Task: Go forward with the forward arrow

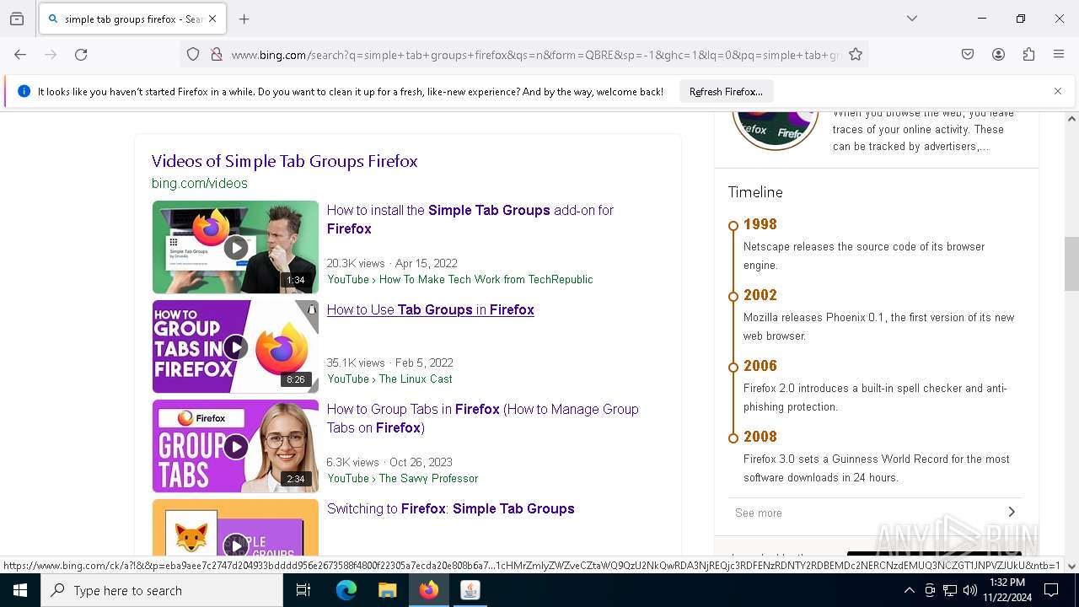Action: point(51,55)
